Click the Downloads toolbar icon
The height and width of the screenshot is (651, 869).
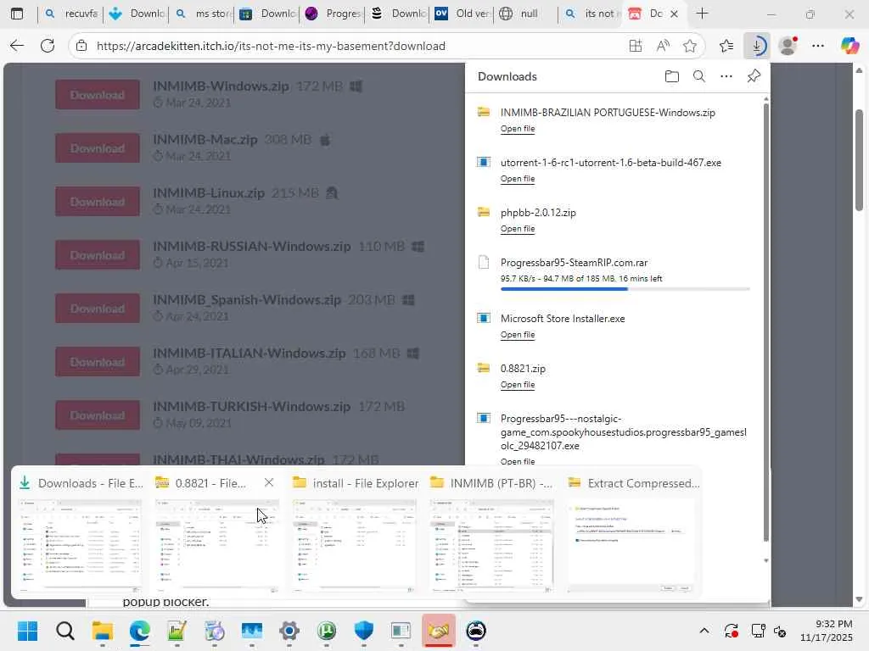coord(757,46)
